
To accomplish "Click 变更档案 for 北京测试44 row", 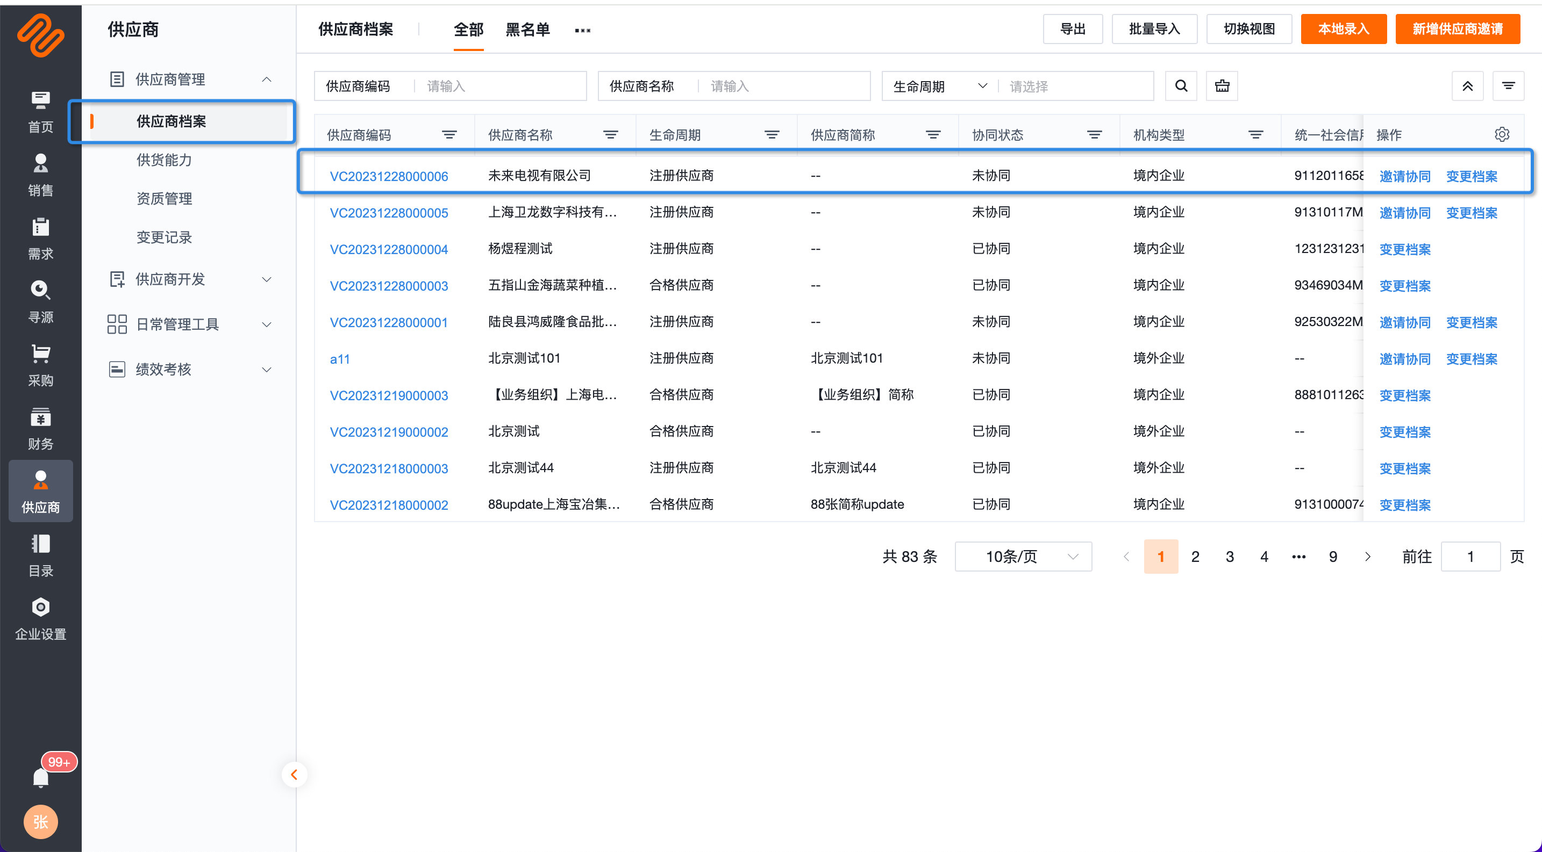I will (x=1404, y=469).
